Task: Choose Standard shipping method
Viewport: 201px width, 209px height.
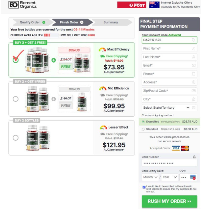Action: (x=143, y=129)
